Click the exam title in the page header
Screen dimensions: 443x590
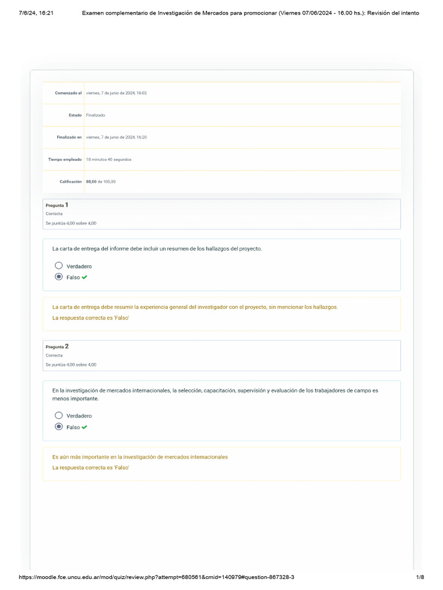[x=251, y=13]
